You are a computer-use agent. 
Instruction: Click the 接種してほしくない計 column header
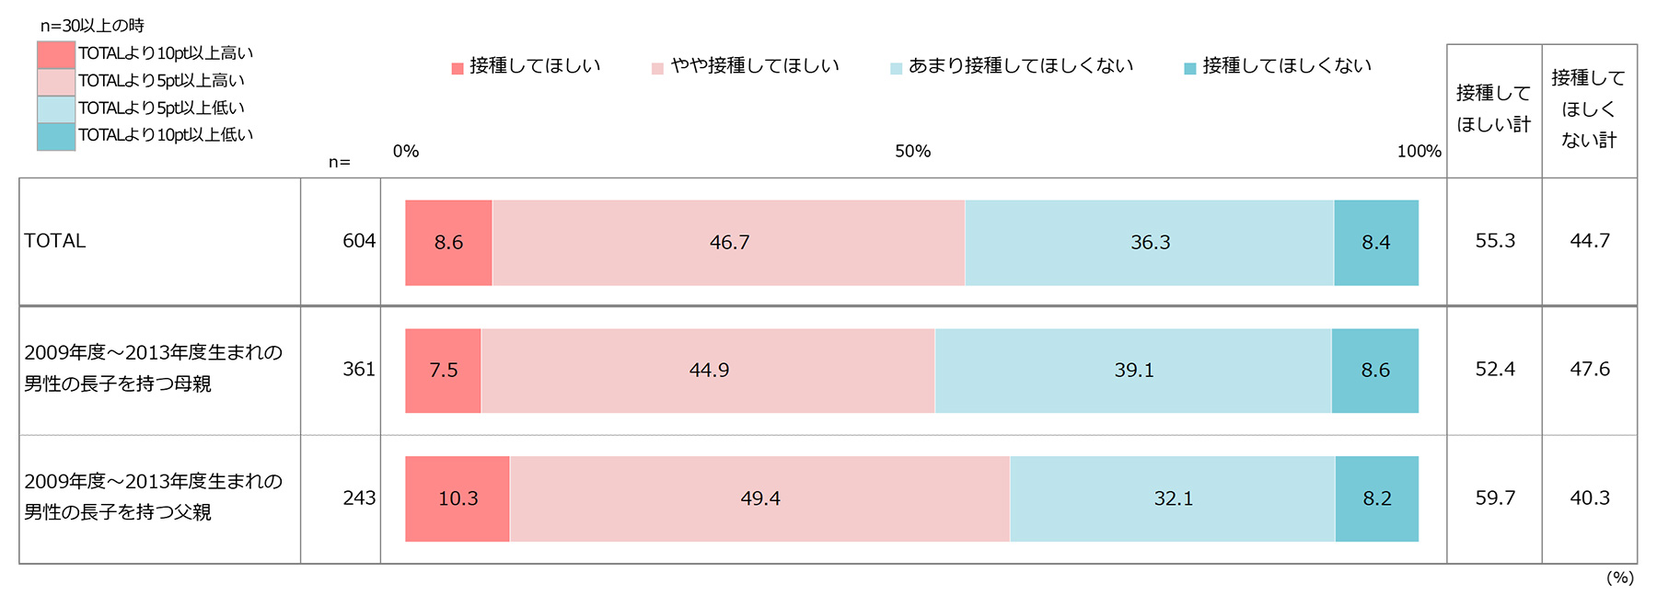click(x=1589, y=109)
